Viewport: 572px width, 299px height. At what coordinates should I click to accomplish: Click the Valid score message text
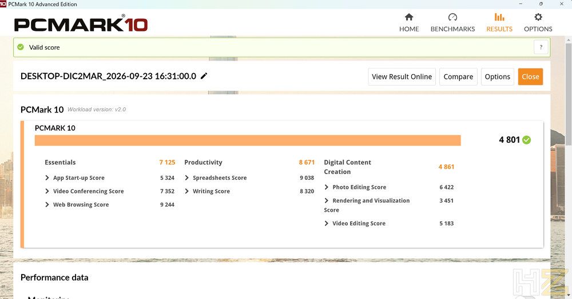pyautogui.click(x=44, y=47)
